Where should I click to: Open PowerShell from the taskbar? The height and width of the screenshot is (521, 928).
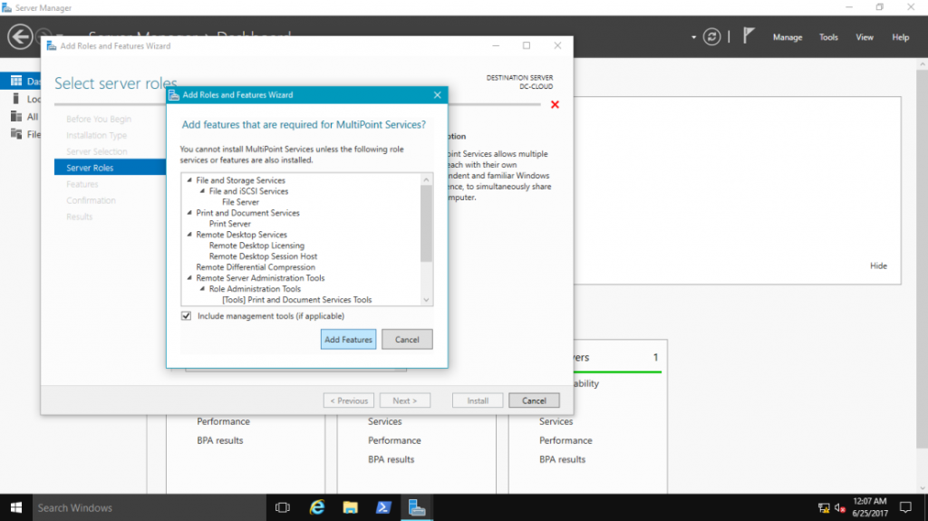pyautogui.click(x=383, y=508)
